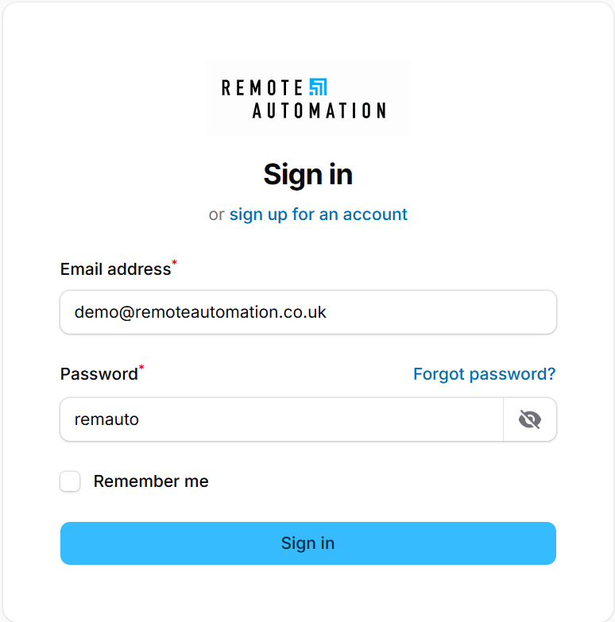Click the red asterisk beside Password
This screenshot has width=615, height=622.
click(x=142, y=368)
